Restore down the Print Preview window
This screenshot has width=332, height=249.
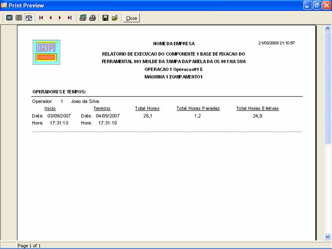317,5
